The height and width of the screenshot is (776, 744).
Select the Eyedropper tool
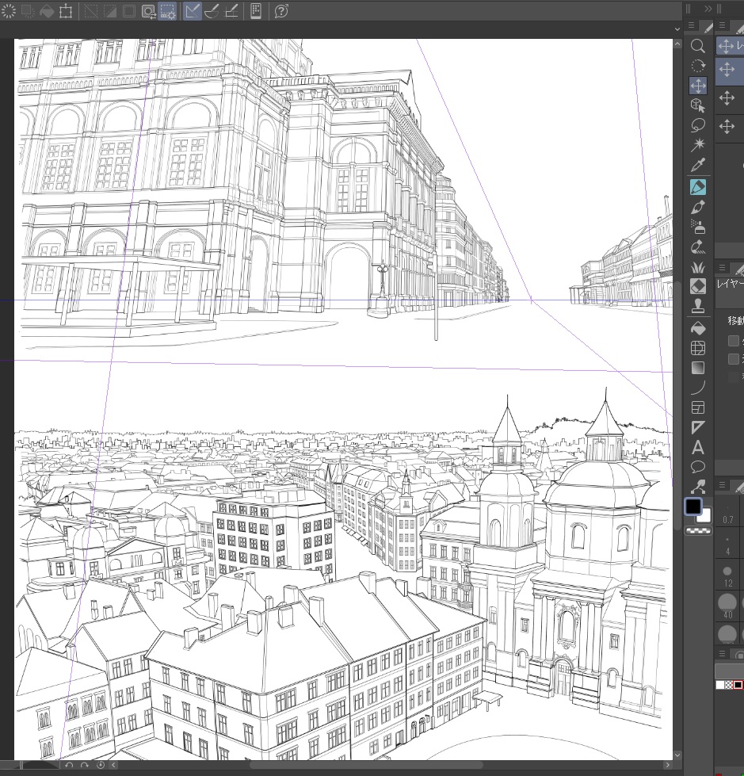pos(698,165)
